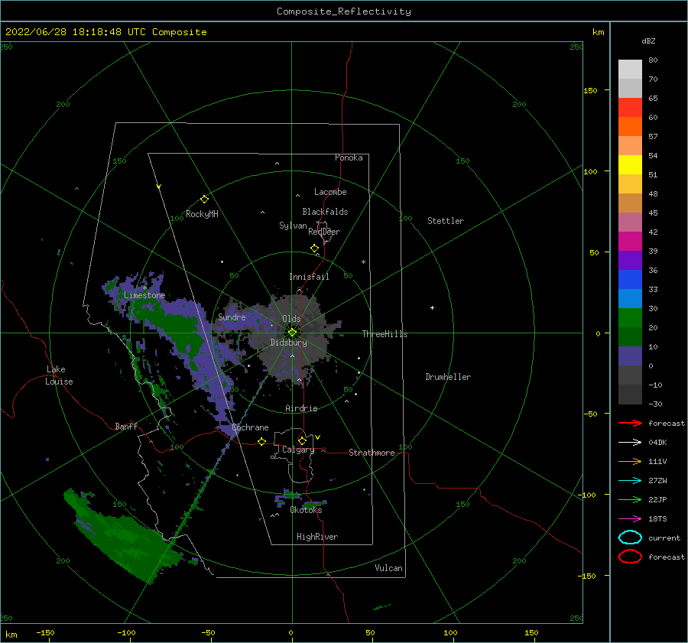Click yellow diamond marker above Calgary label
Viewport: 688px width, 643px height.
[302, 440]
